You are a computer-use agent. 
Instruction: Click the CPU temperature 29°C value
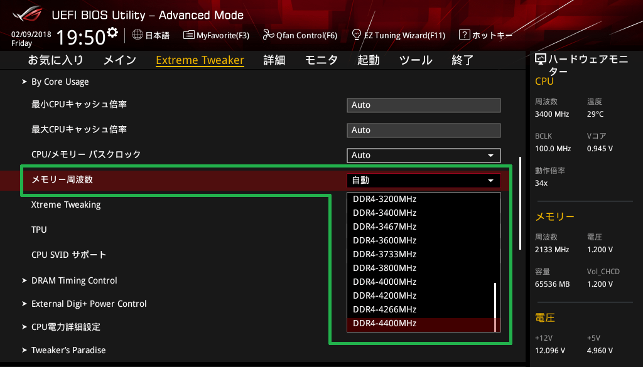coord(595,114)
